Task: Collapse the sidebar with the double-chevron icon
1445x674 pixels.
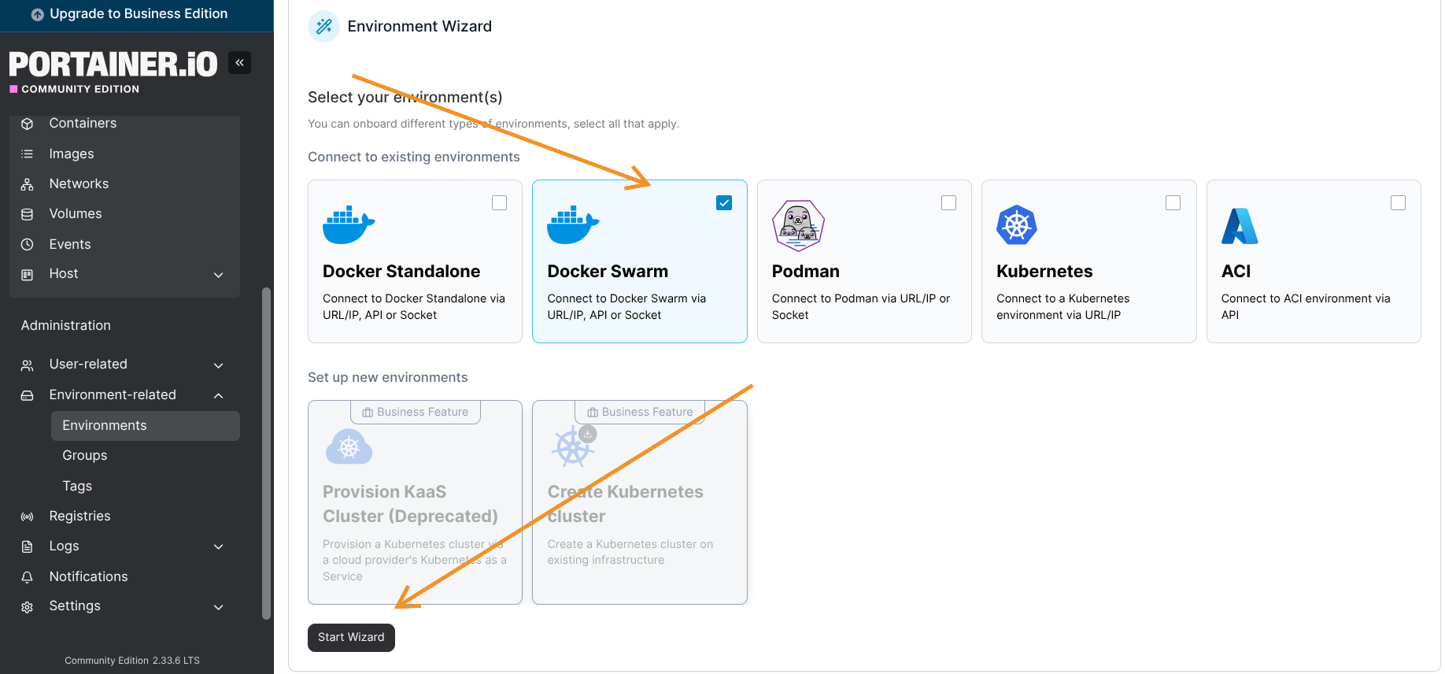Action: pos(239,62)
